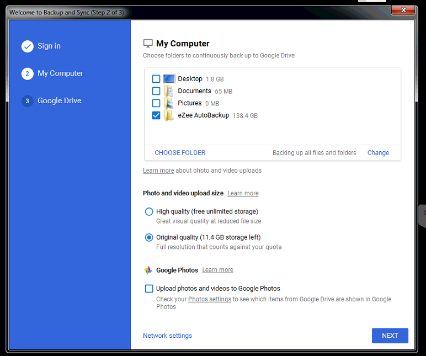Viewport: 426px width, 356px height.
Task: Click the Desktop folder name
Action: pos(190,79)
